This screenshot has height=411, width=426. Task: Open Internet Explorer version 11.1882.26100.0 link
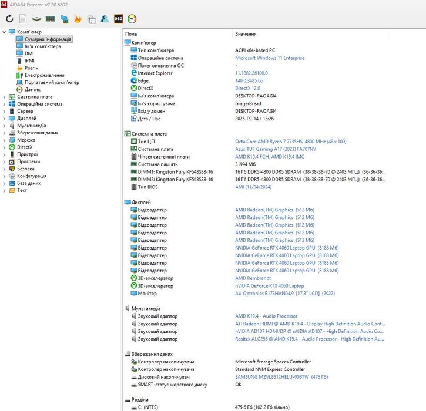click(x=251, y=73)
